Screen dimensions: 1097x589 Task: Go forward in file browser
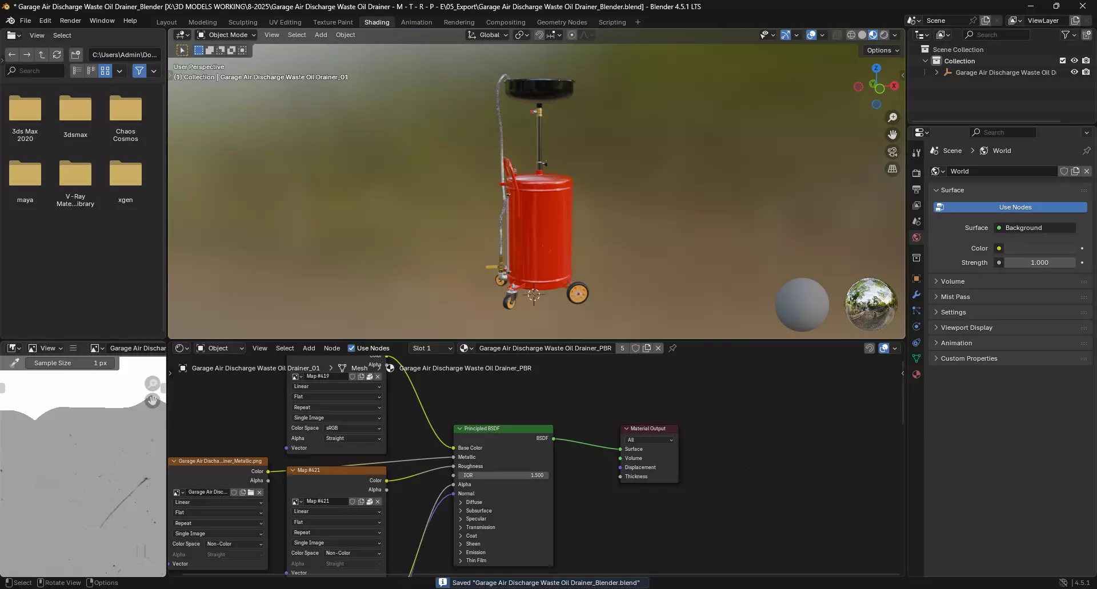pos(27,55)
